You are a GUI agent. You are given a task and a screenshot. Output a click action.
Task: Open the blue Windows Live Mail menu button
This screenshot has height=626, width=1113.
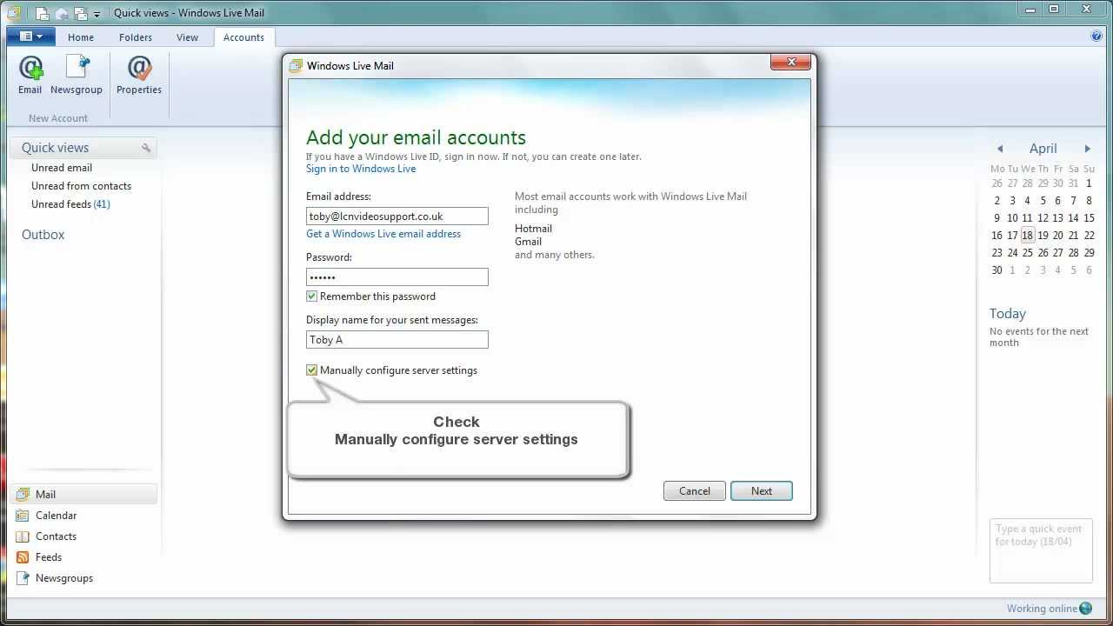[x=31, y=37]
